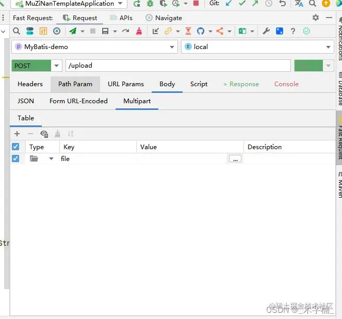Rerun MuZiNanTemplateApplication from top toolbar
This screenshot has width=342, height=319.
click(x=137, y=4)
